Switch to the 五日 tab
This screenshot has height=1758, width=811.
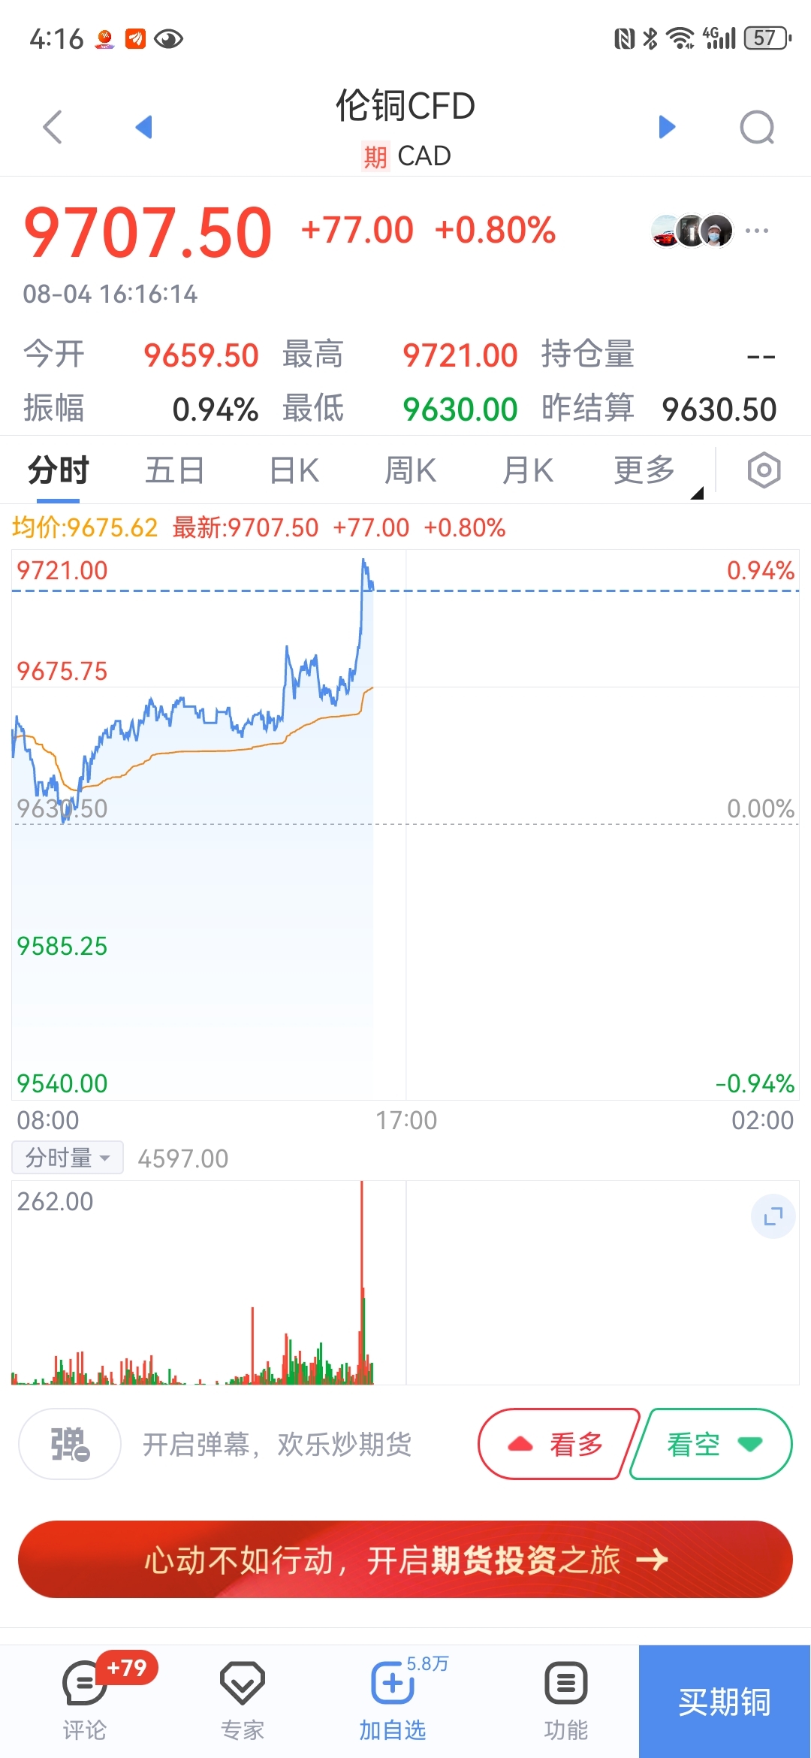(x=174, y=471)
